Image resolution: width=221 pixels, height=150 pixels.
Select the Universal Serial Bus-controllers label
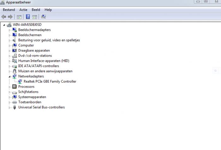pos(41,107)
